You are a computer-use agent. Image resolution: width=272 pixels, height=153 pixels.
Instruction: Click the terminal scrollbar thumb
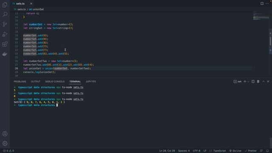tap(271, 143)
